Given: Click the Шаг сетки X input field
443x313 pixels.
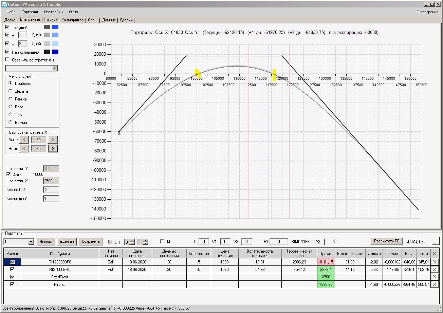Looking at the screenshot, I should pos(51,181).
